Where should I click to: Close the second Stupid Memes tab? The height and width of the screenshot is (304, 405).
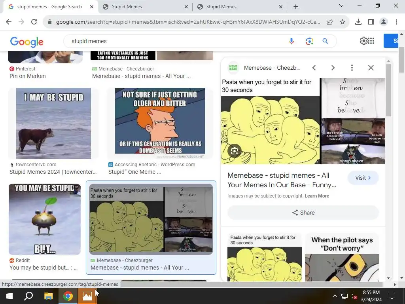pos(186,7)
